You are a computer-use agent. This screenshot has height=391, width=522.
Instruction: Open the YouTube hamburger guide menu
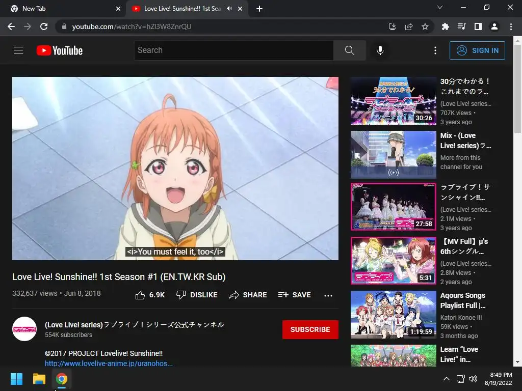18,50
